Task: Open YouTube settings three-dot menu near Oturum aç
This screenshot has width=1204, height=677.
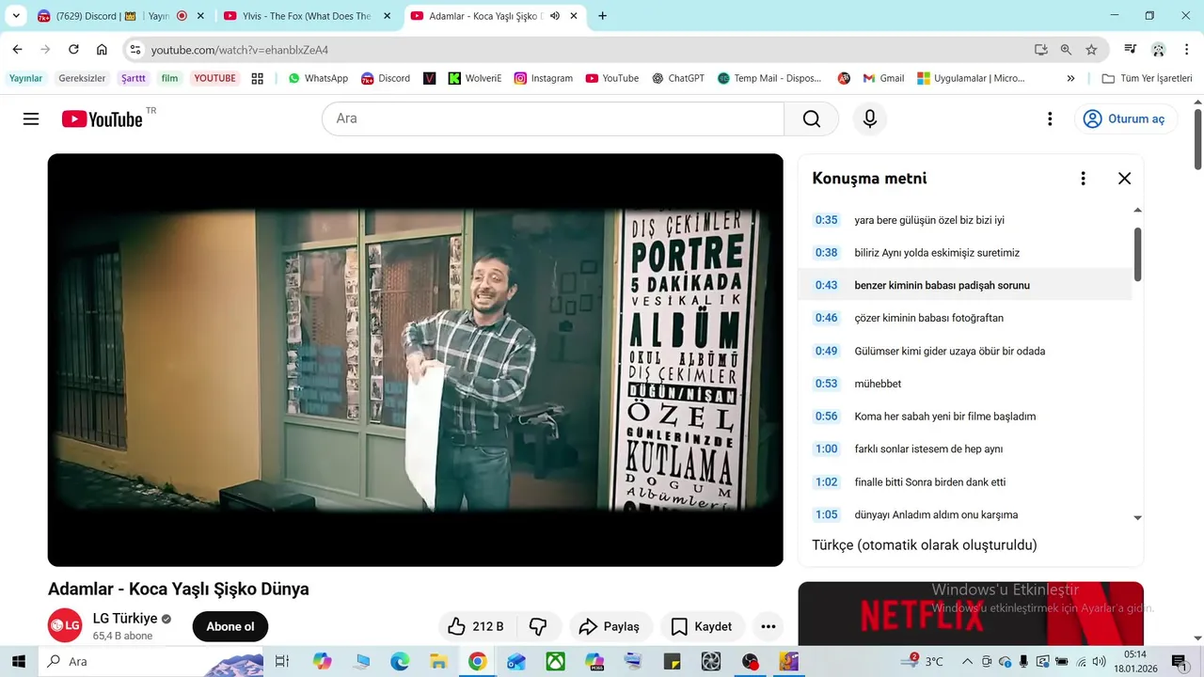Action: click(1050, 118)
